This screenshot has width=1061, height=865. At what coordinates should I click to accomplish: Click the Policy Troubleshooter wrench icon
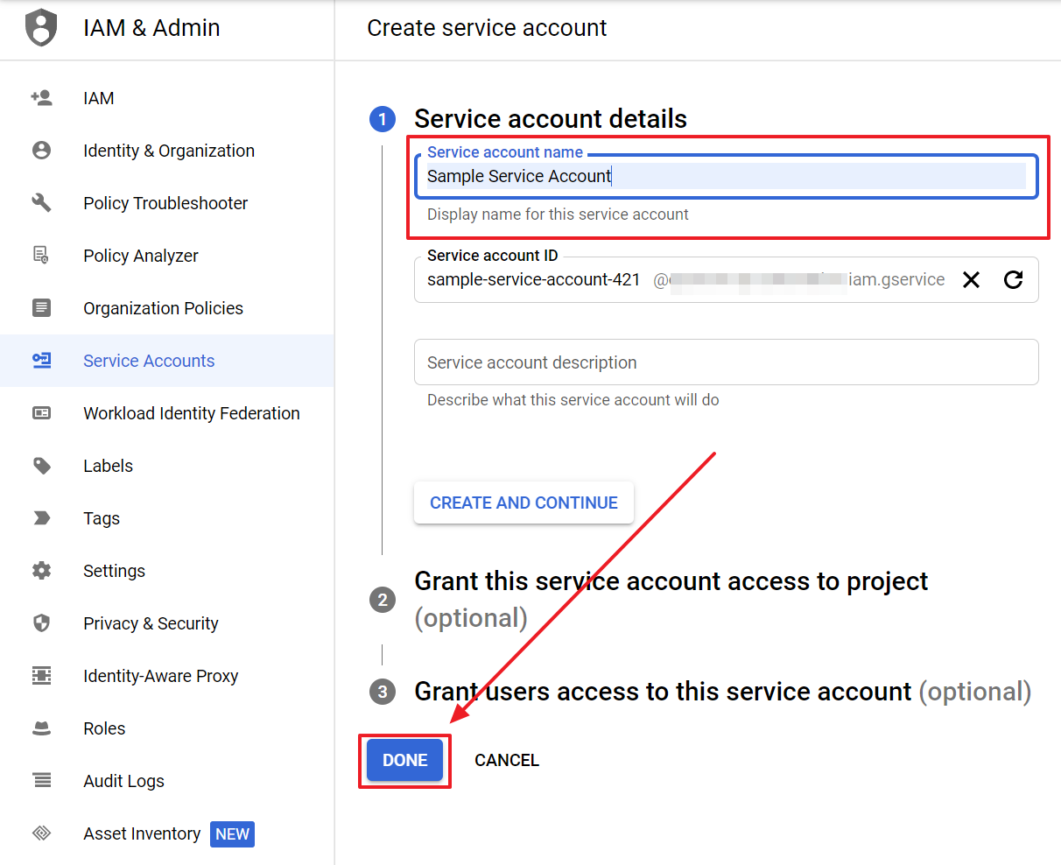coord(41,203)
